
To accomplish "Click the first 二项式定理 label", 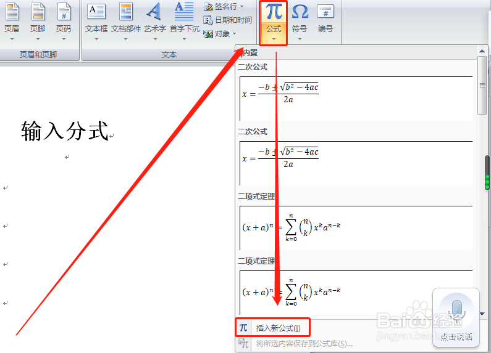I will (x=256, y=197).
